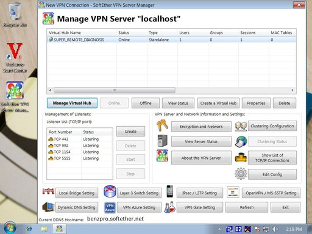Image resolution: width=312 pixels, height=234 pixels.
Task: Click the hub list scroll right arrow
Action: [x=292, y=90]
